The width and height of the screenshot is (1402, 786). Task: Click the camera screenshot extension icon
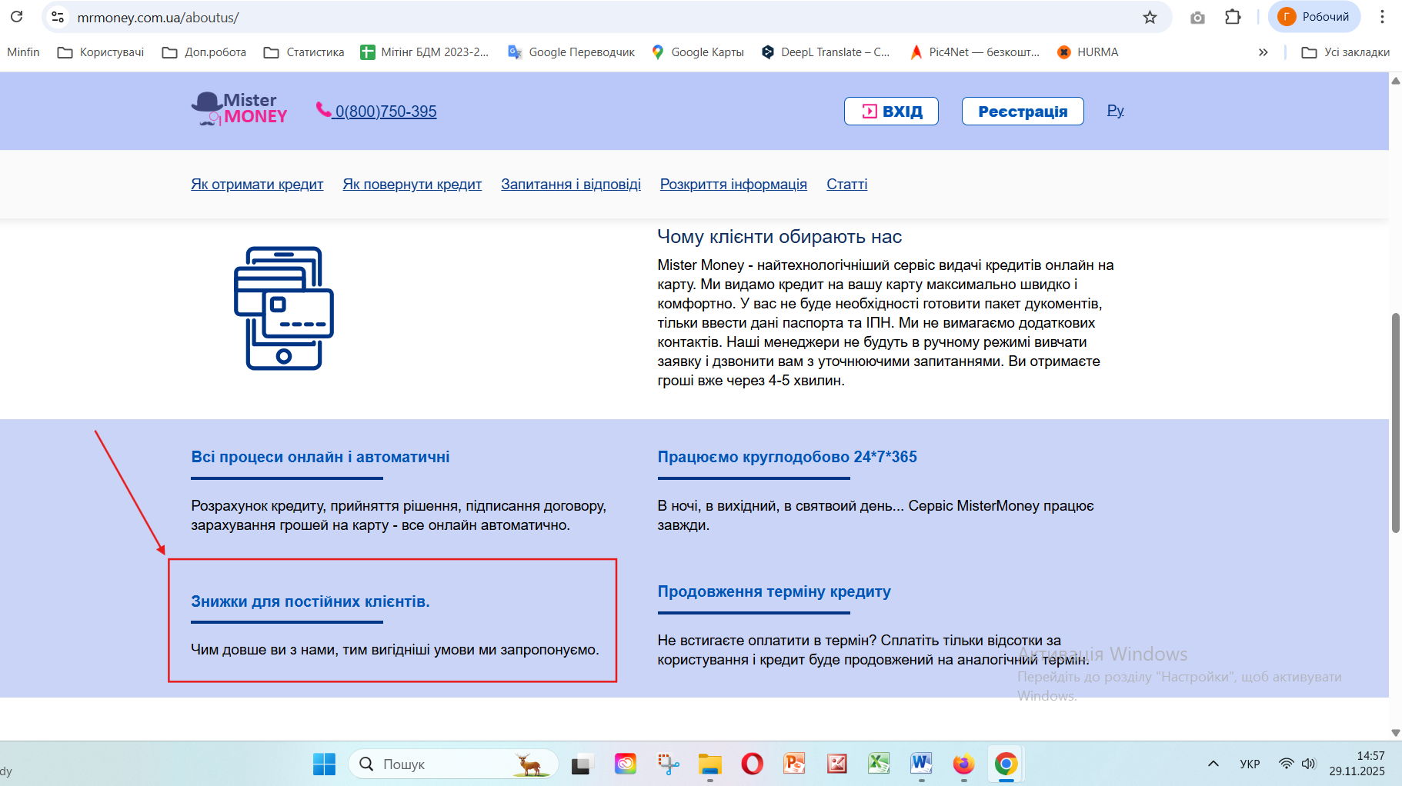(1197, 17)
